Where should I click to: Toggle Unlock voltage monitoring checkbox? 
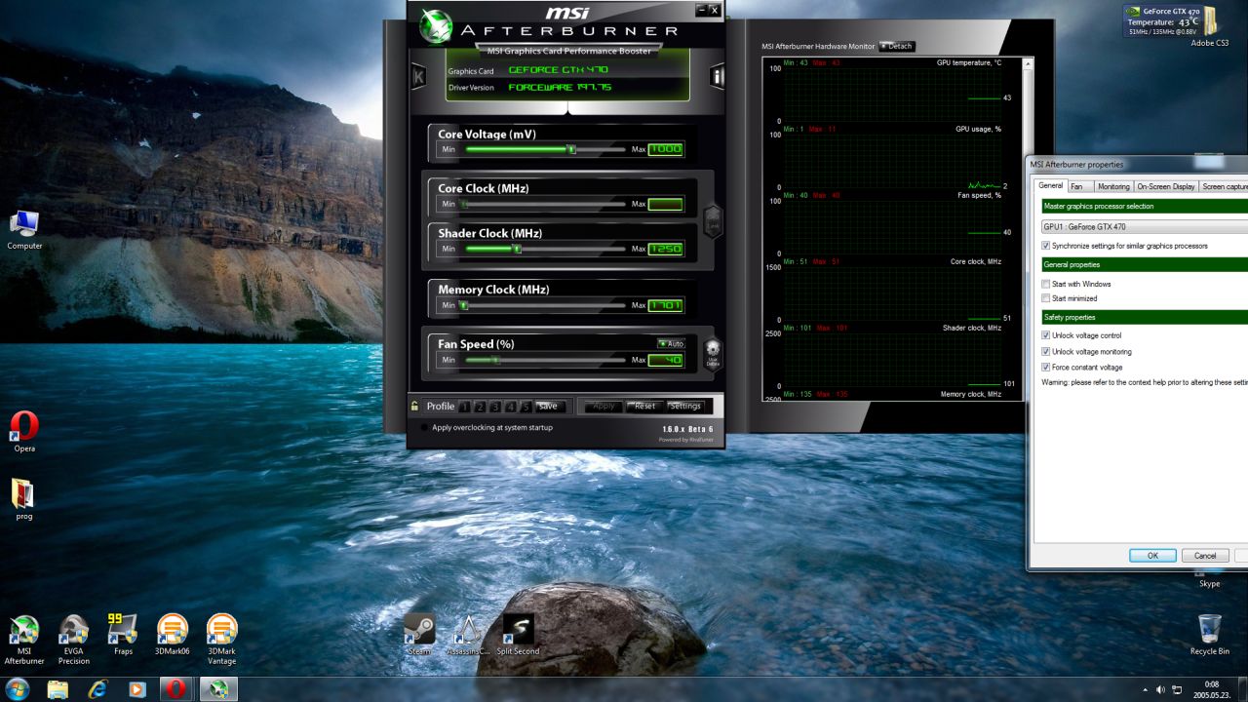tap(1047, 351)
